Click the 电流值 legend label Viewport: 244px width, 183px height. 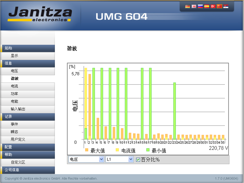click(128, 151)
